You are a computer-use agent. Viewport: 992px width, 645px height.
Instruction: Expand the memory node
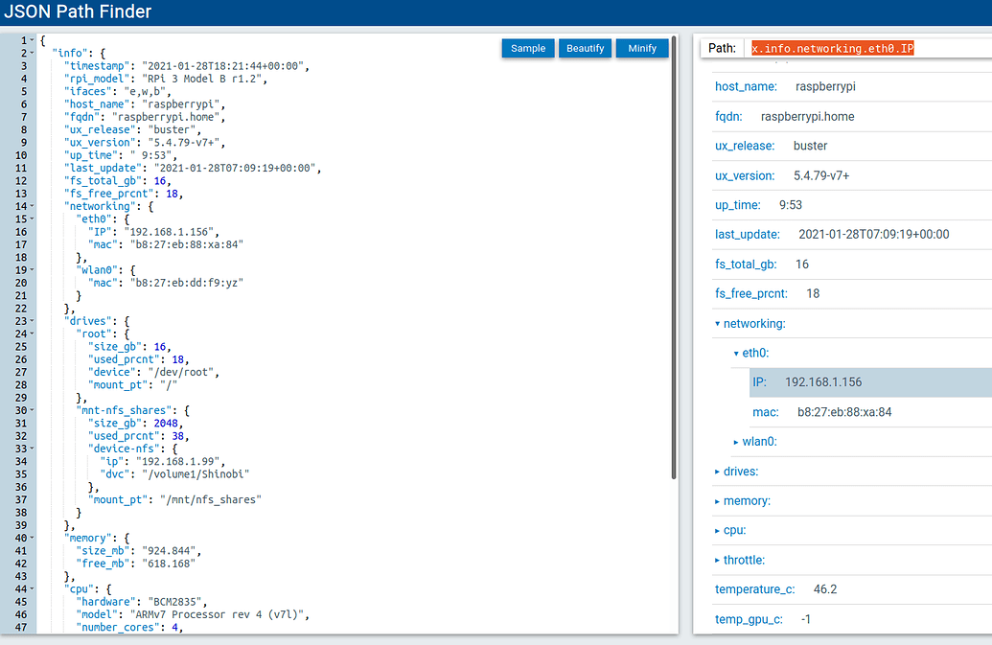[717, 500]
